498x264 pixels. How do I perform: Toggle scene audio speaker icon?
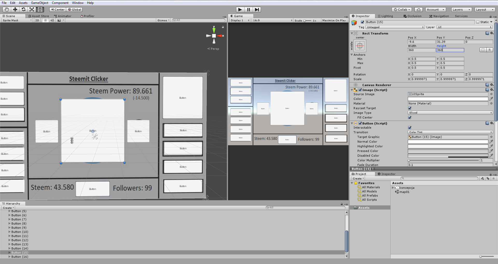point(52,20)
